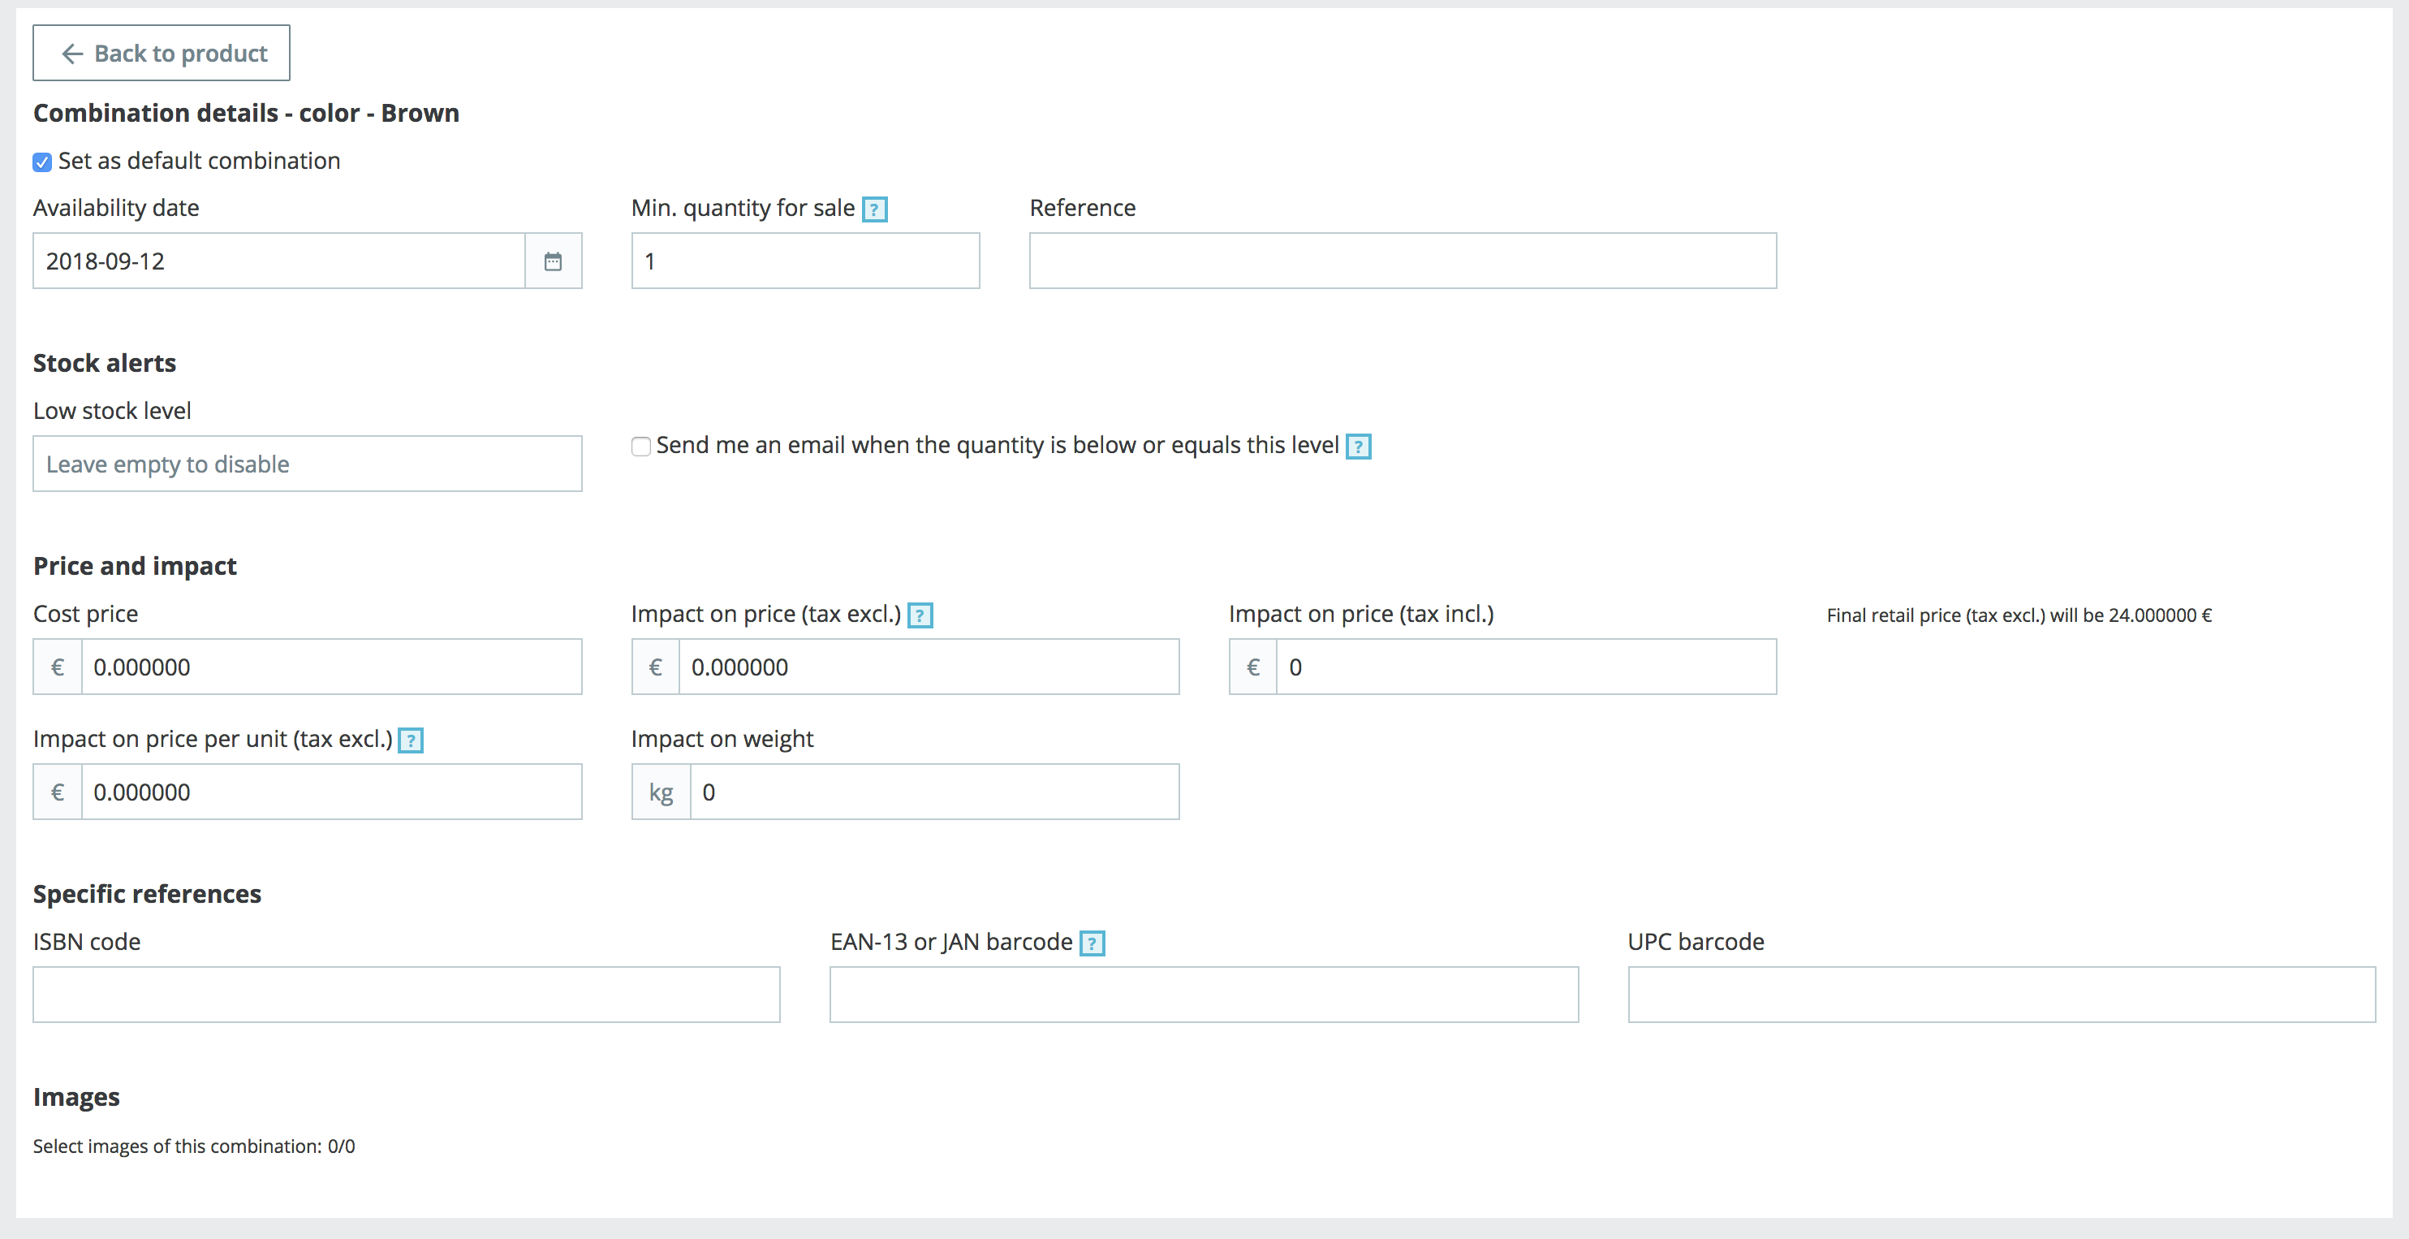The image size is (2409, 1239).
Task: Click Back to product button
Action: pos(162,54)
